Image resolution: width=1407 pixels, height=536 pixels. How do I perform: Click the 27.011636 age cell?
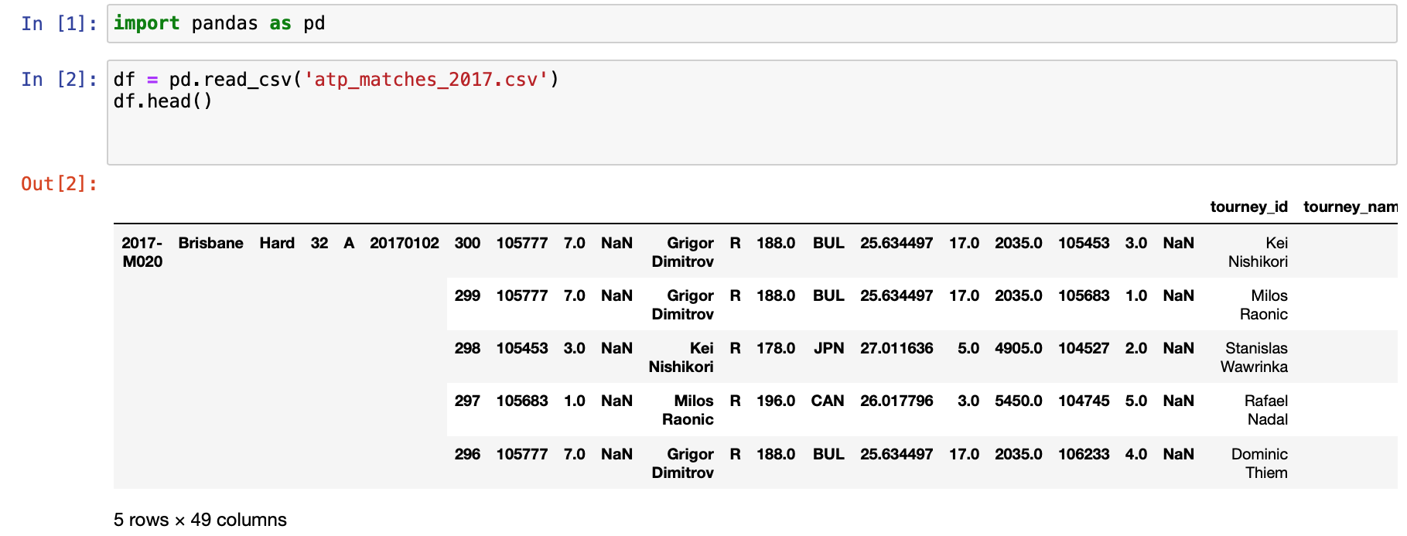[896, 348]
